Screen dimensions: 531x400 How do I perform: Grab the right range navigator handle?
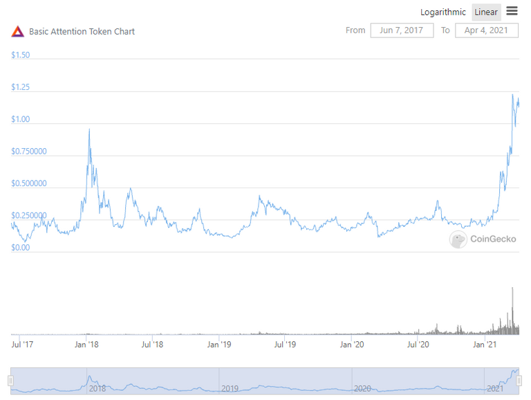519,381
